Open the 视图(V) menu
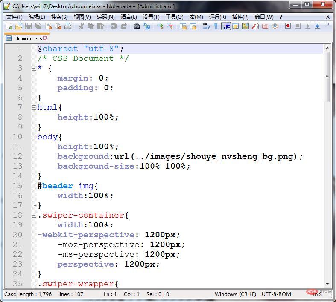 coord(82,17)
